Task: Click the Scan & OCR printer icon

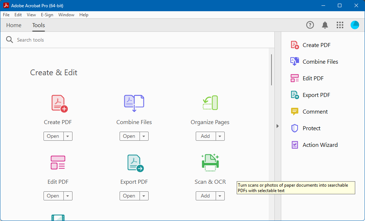Action: 210,162
